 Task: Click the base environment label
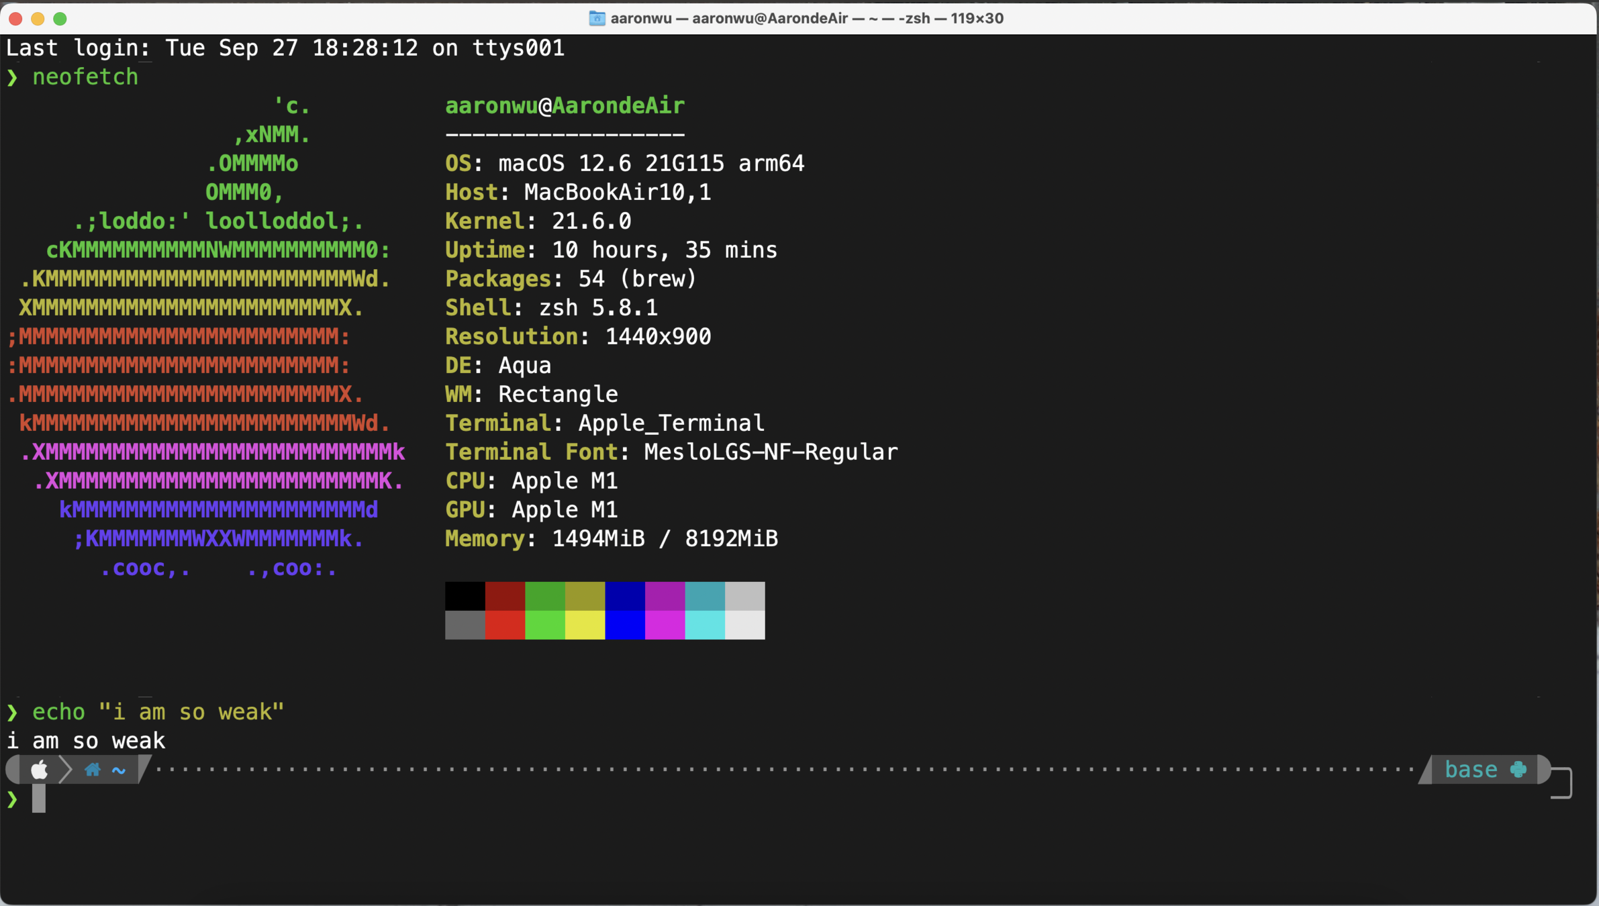(1470, 769)
